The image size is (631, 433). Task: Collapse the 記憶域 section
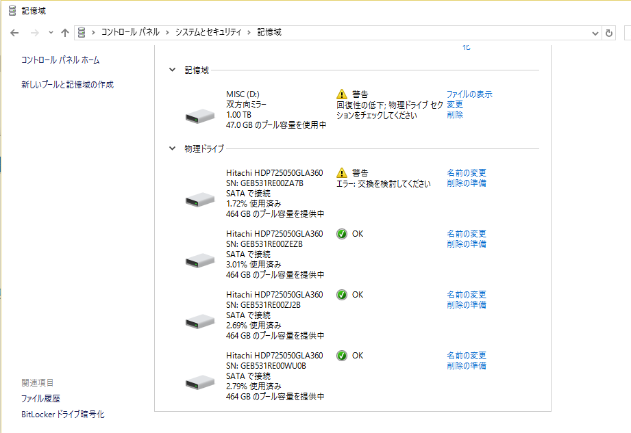coord(172,70)
